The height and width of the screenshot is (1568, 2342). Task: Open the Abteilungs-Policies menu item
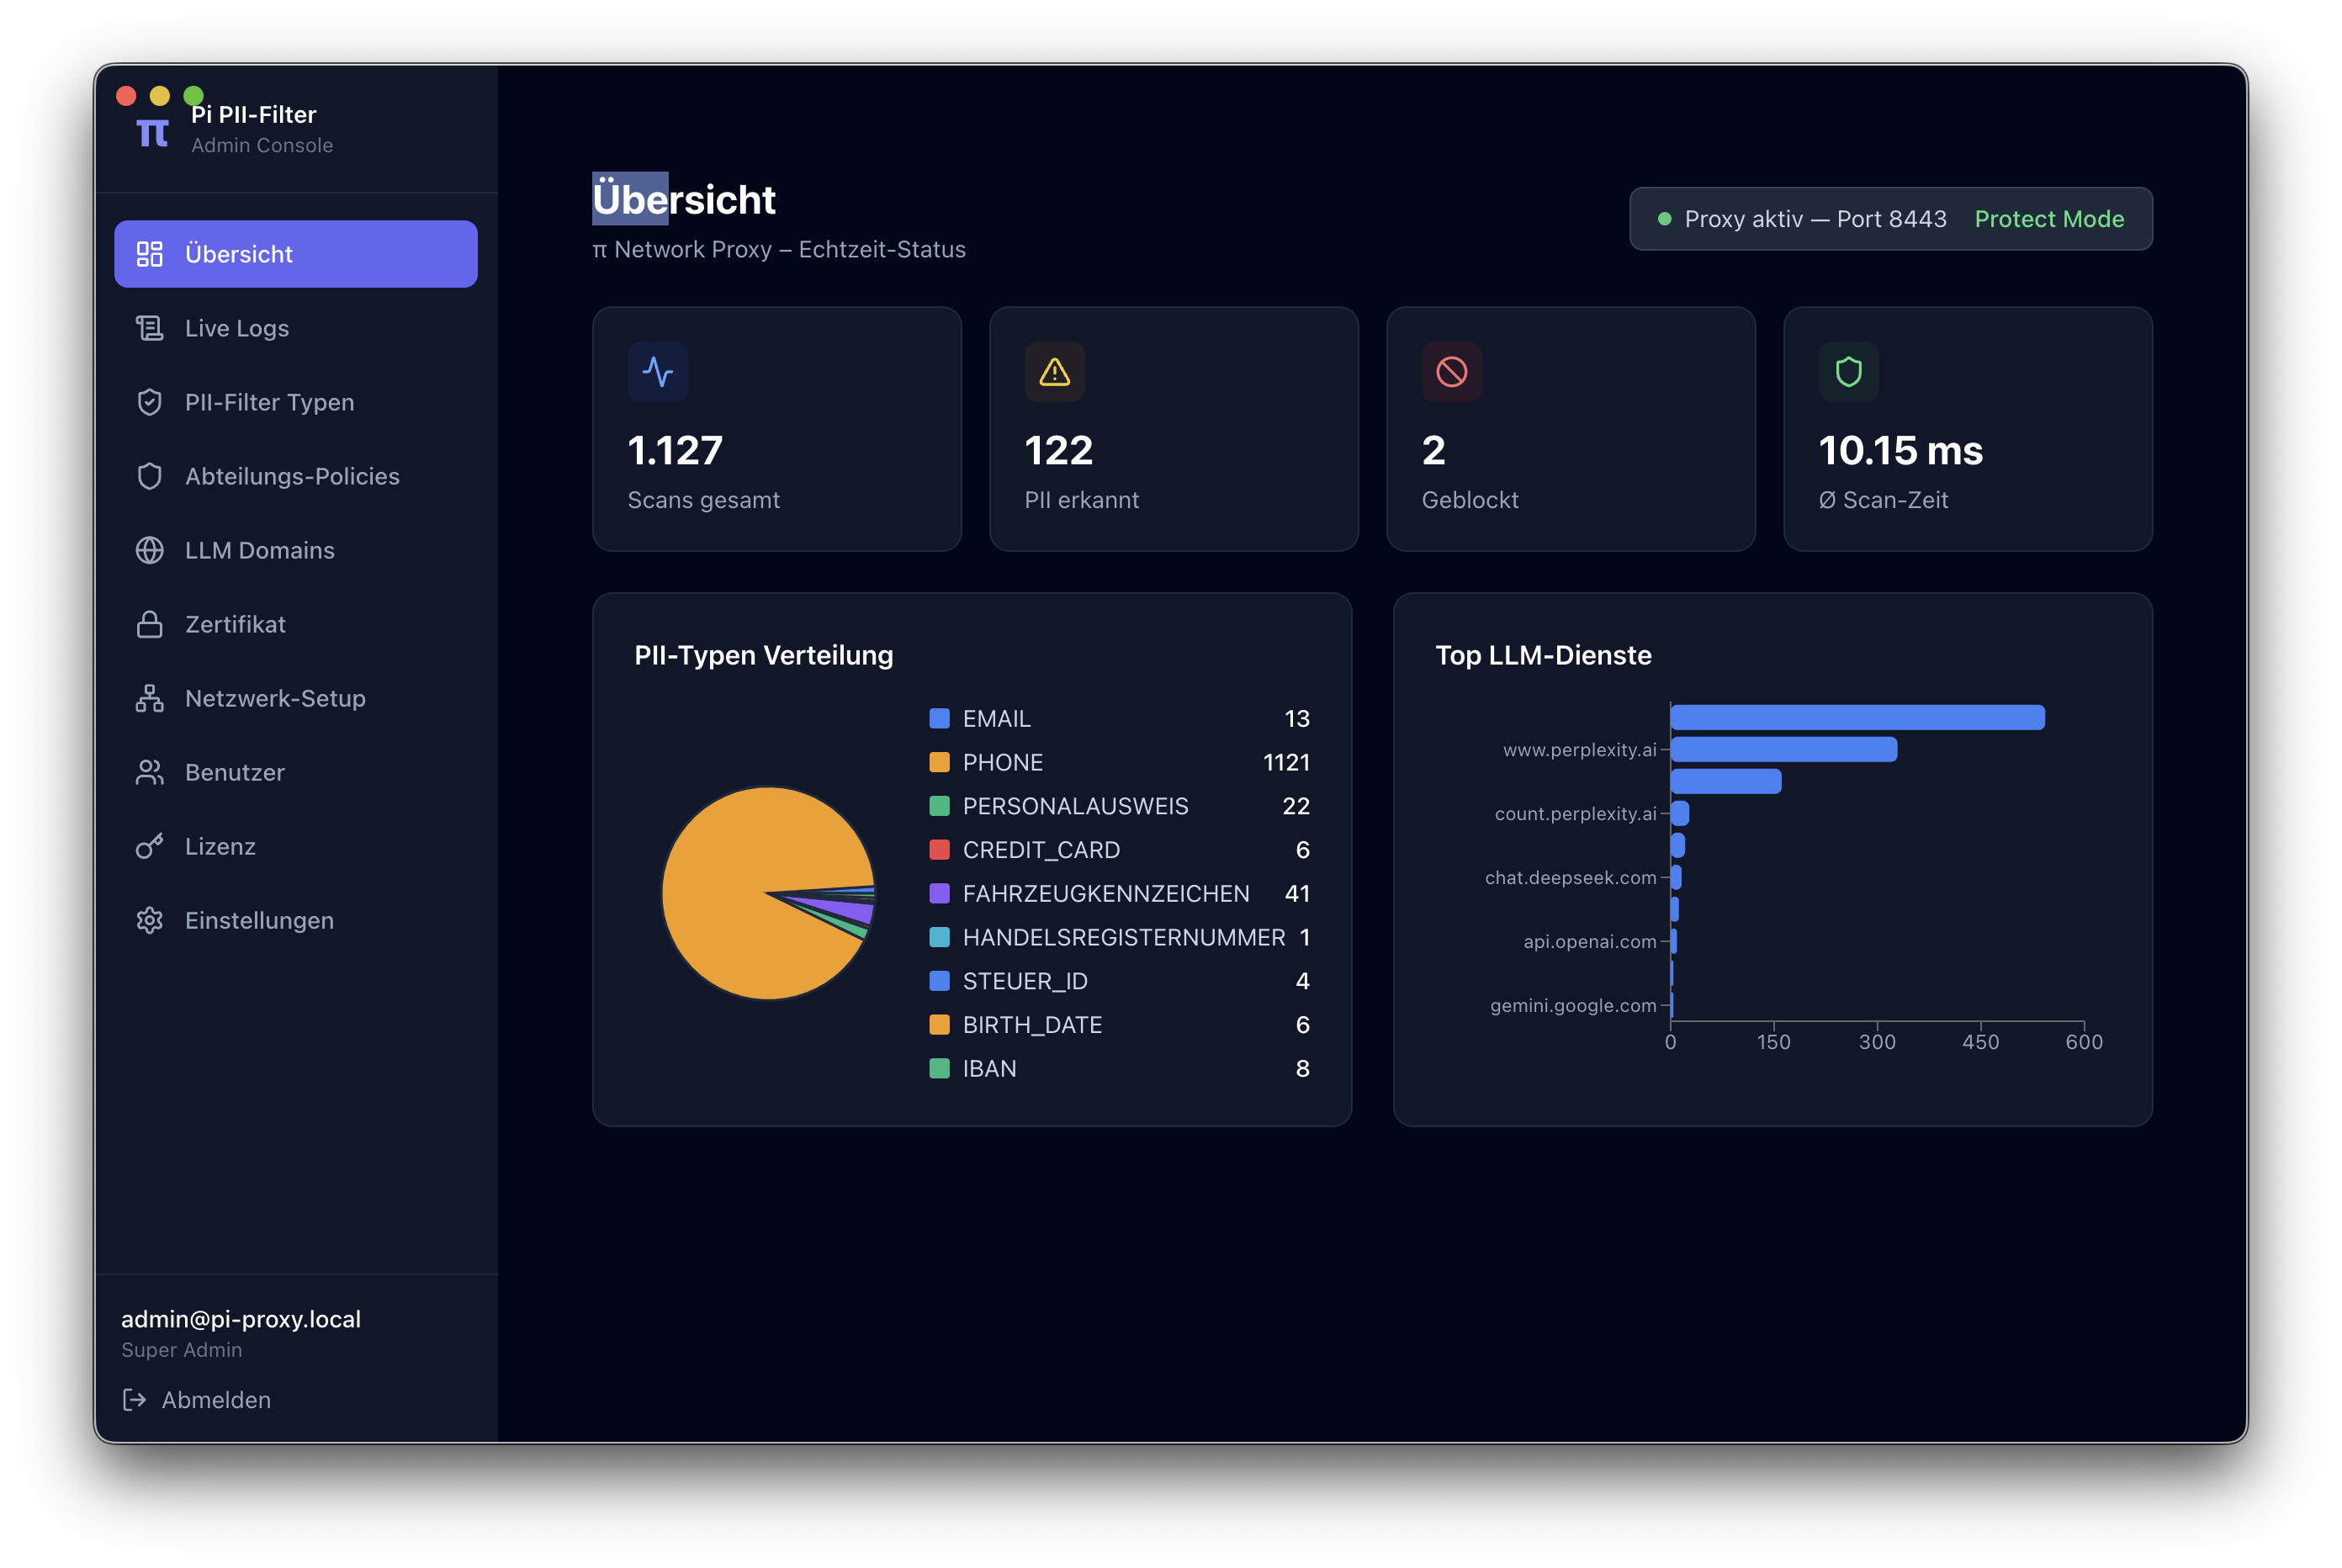tap(291, 476)
